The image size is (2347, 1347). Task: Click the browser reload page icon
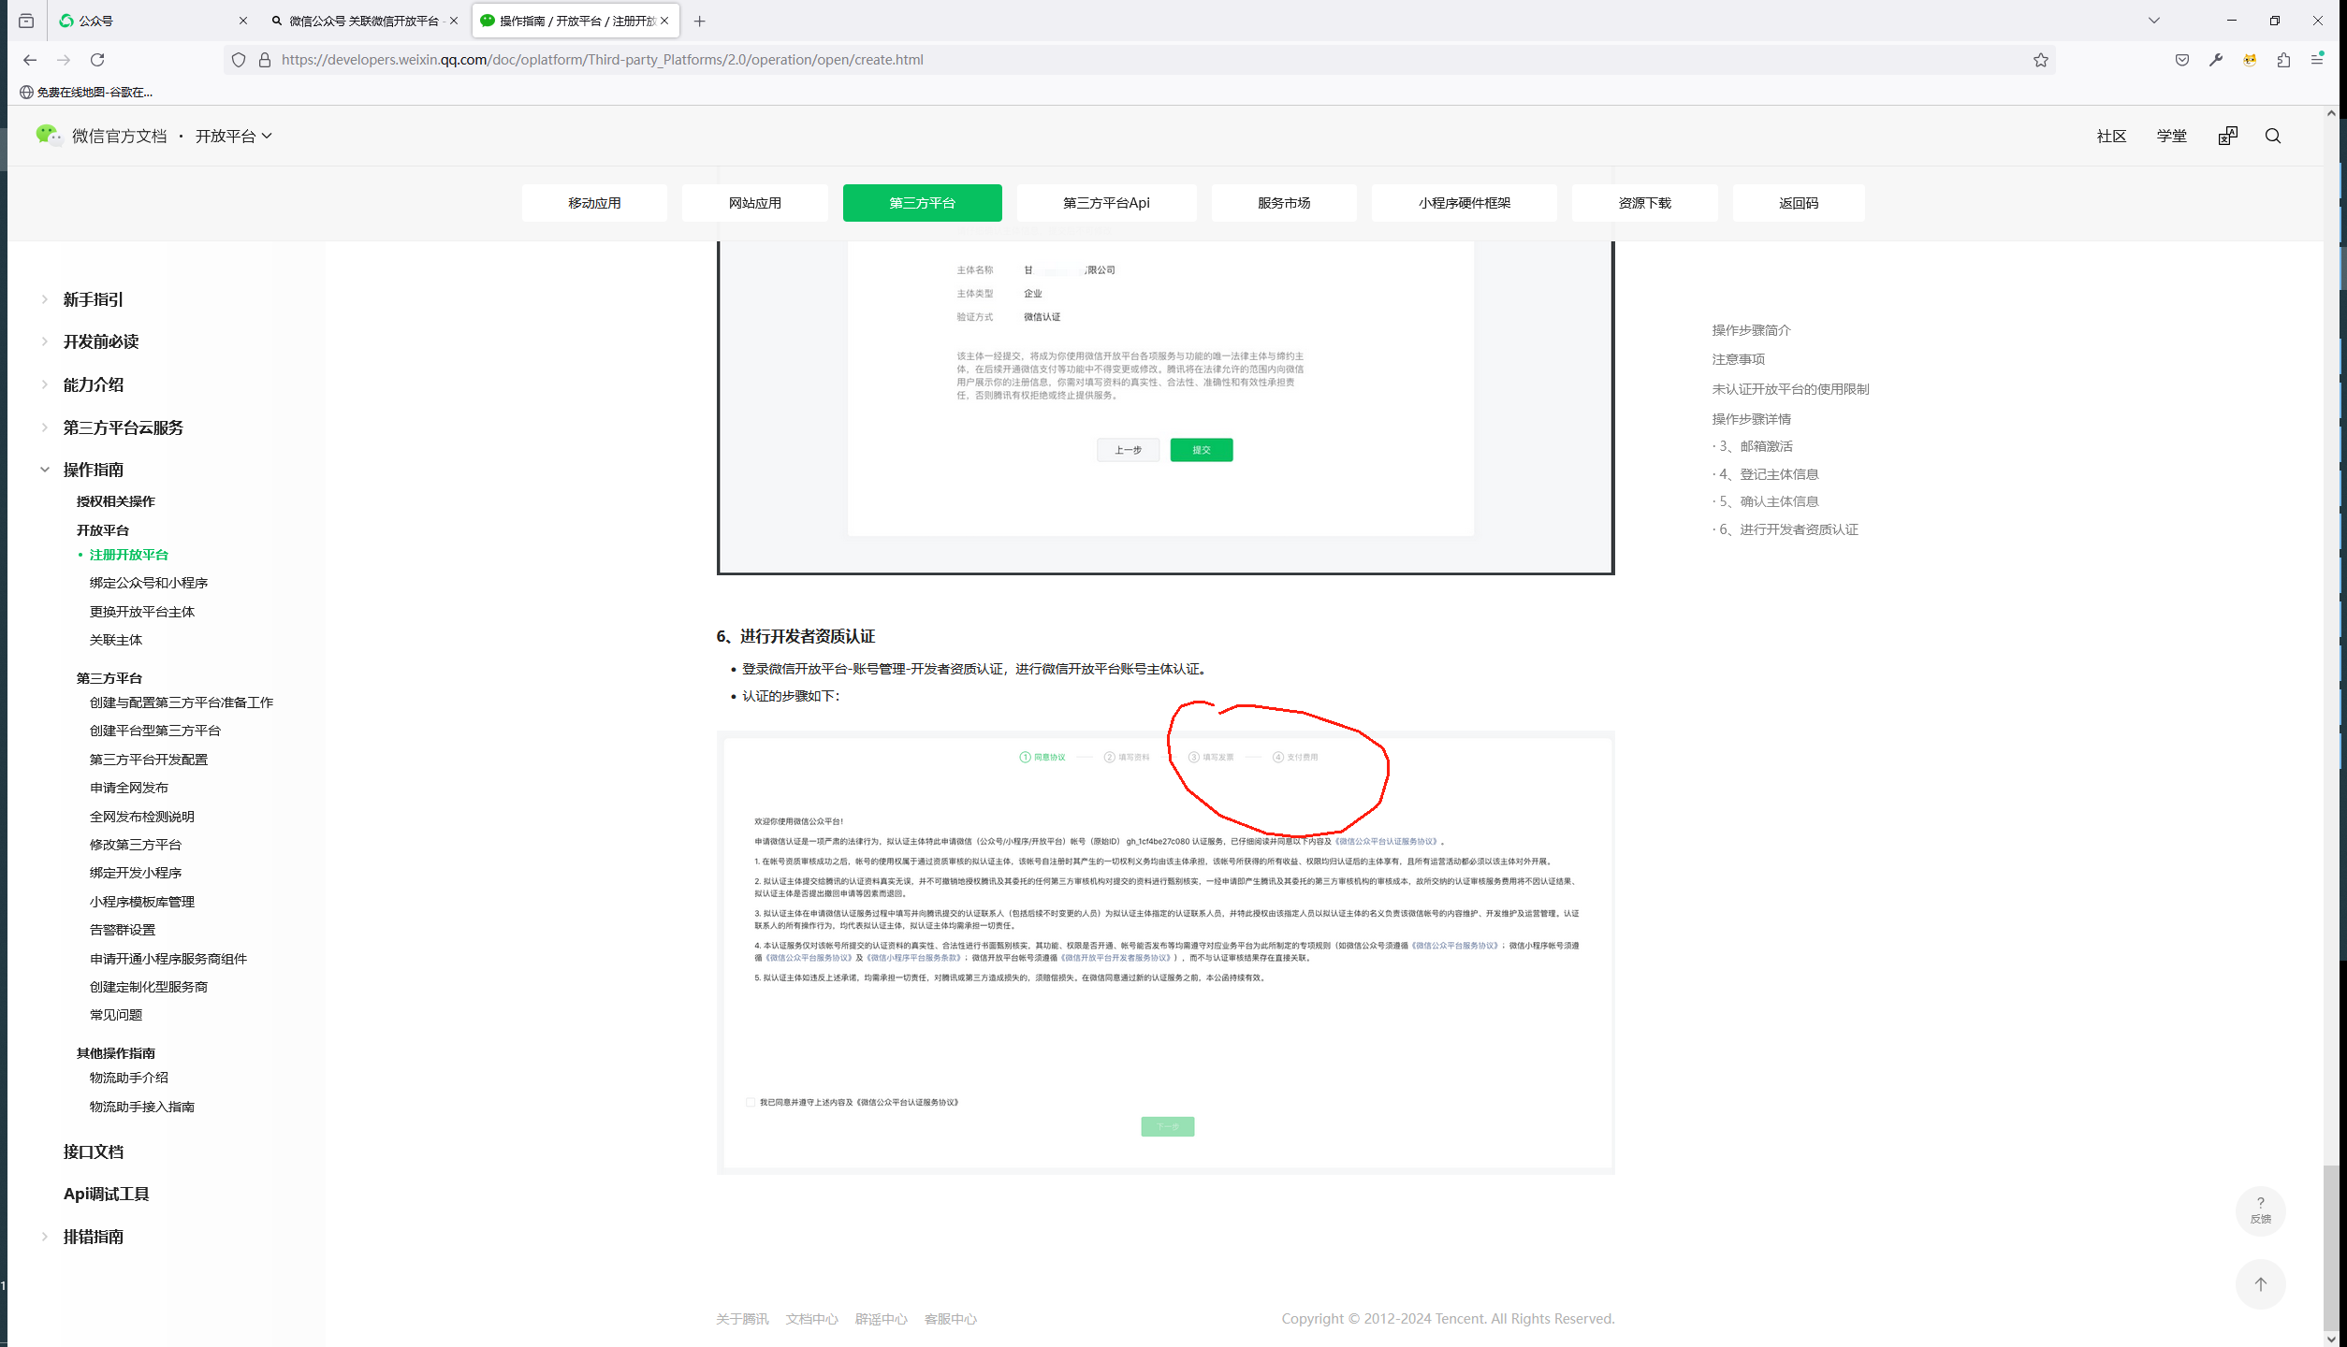[x=97, y=60]
